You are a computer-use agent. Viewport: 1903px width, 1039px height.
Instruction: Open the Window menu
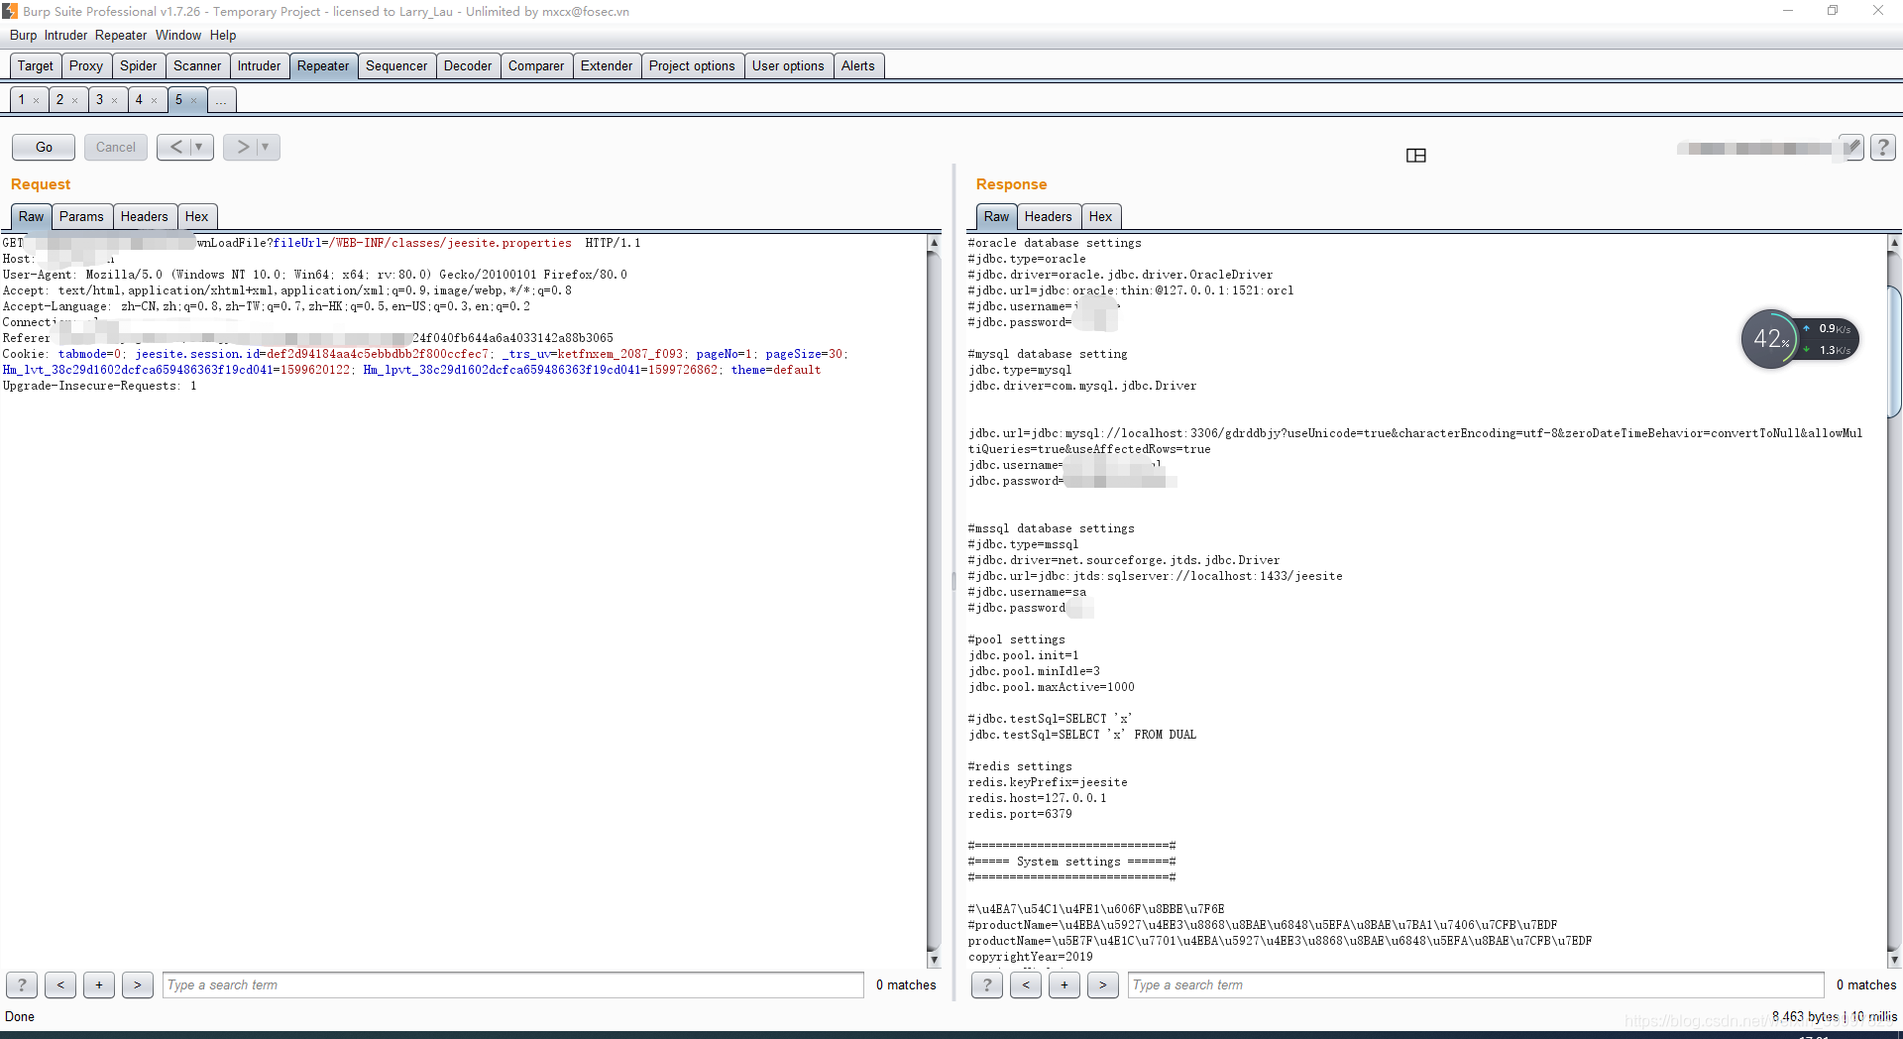(178, 35)
